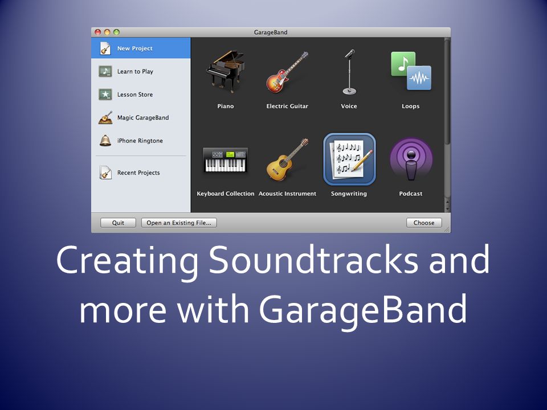Viewport: 547px width, 410px height.
Task: Click the Keyboard Collection icon
Action: pos(226,159)
